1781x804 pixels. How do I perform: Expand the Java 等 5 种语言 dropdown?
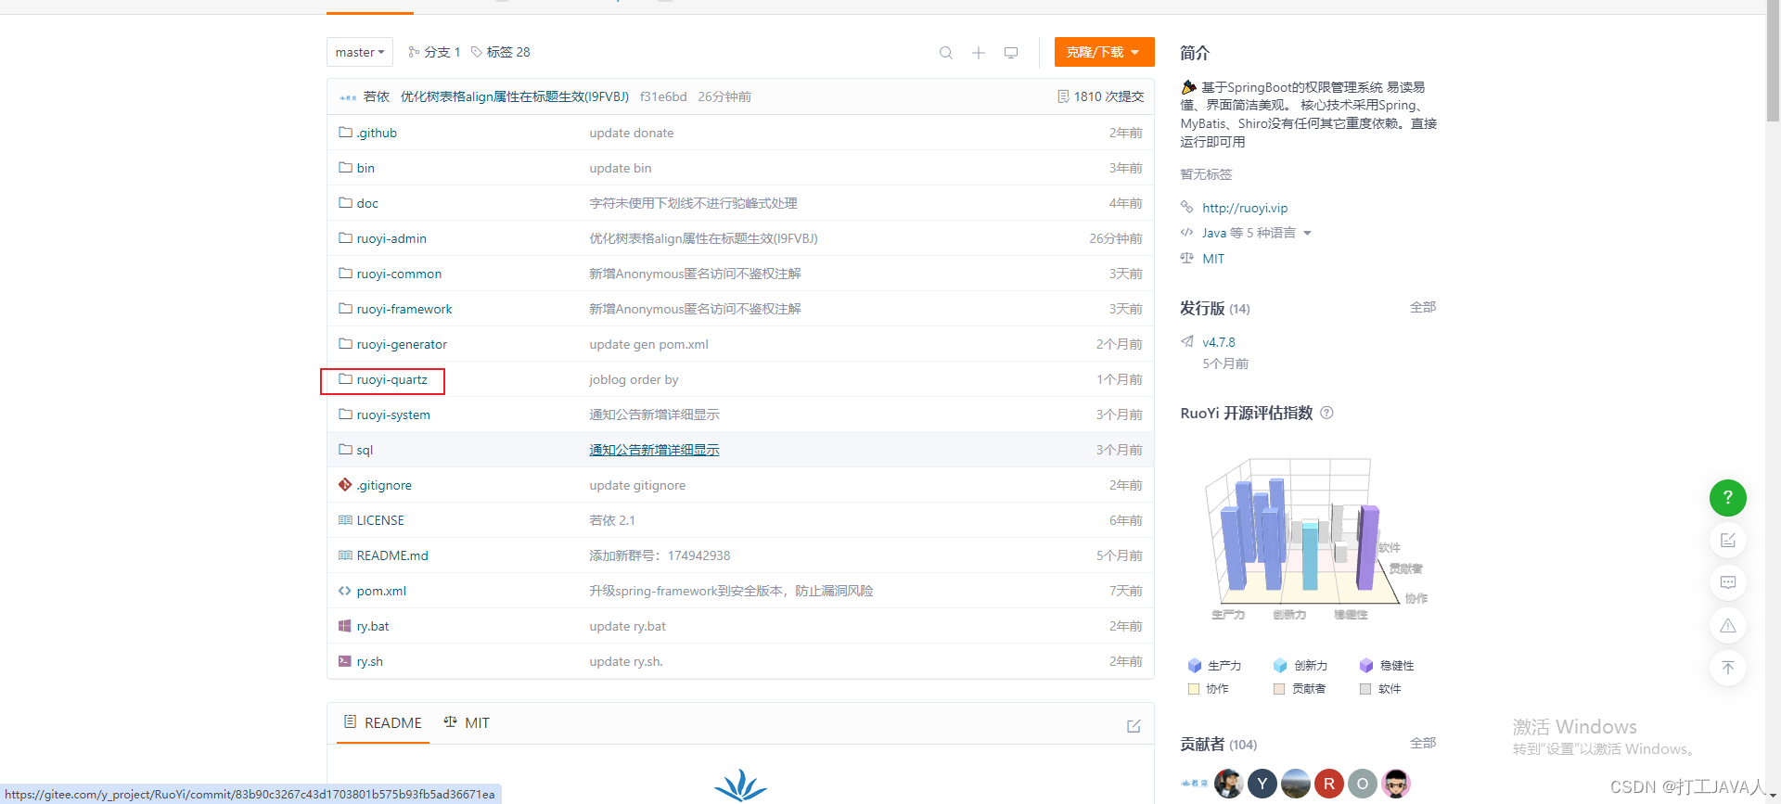click(1257, 233)
